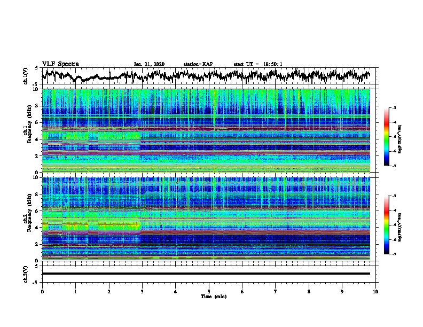Click the ch.2 "Frequency (kHz)" axis label
This screenshot has height=327, width=423.
[29, 213]
